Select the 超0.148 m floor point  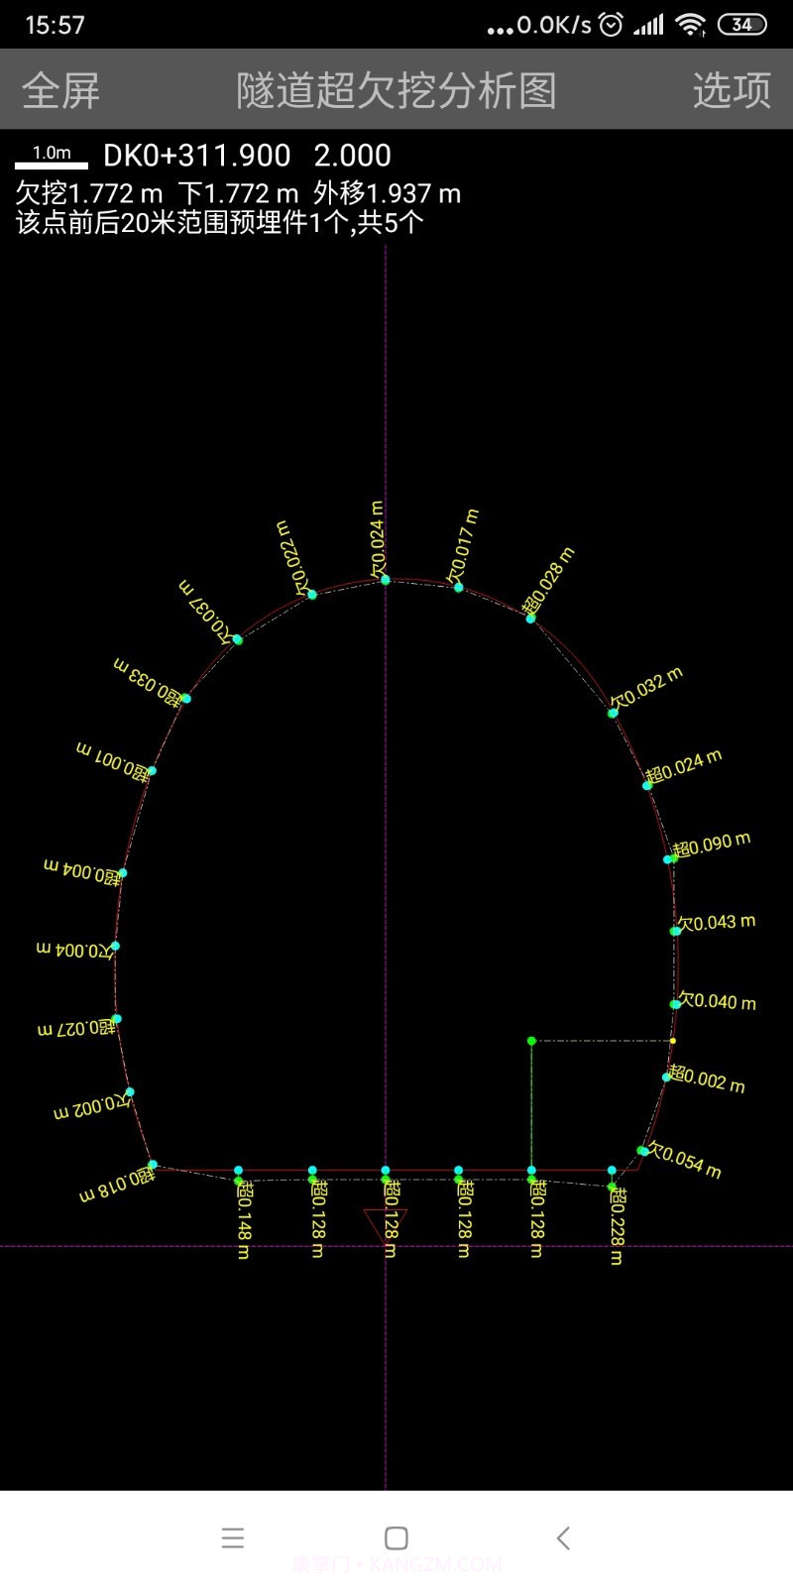tap(238, 1181)
